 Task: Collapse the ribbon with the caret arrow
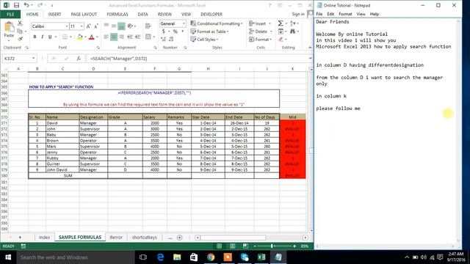pos(310,48)
